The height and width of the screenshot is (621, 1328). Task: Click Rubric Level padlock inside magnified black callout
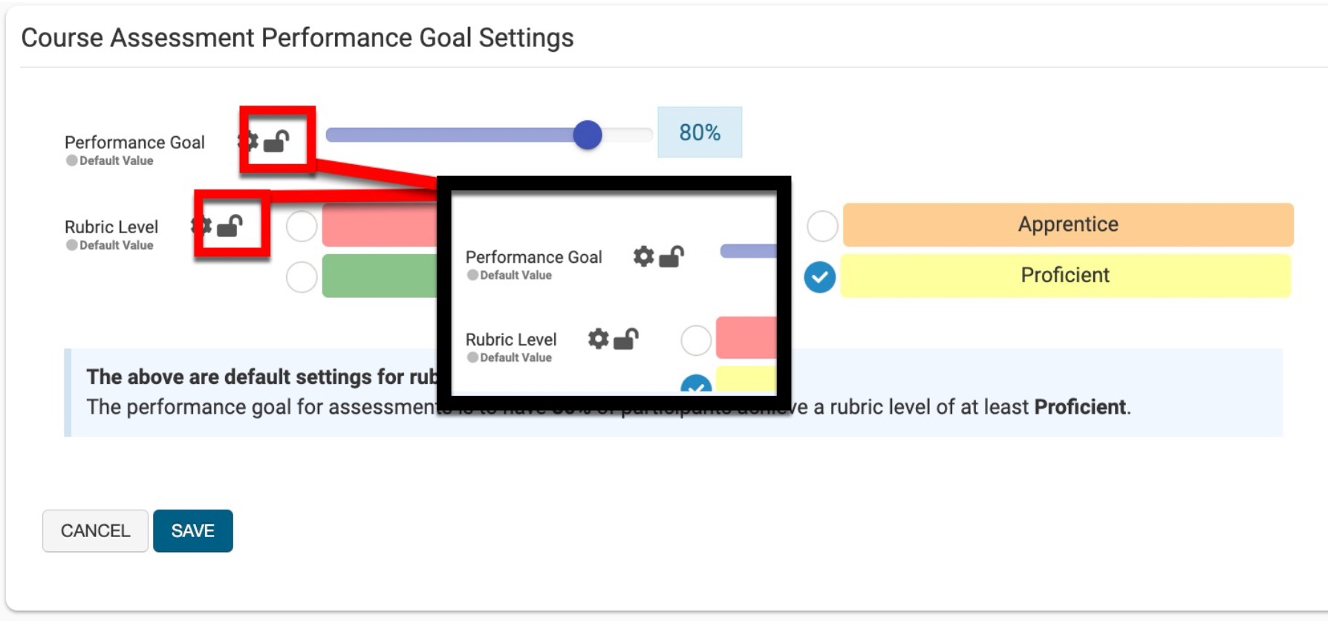click(625, 339)
